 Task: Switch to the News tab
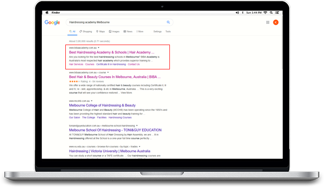click(x=128, y=32)
